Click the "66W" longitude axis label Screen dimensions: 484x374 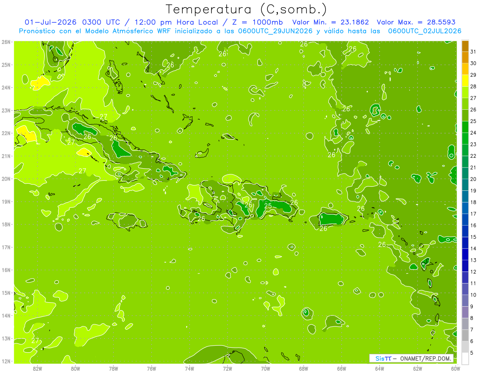coord(342,368)
